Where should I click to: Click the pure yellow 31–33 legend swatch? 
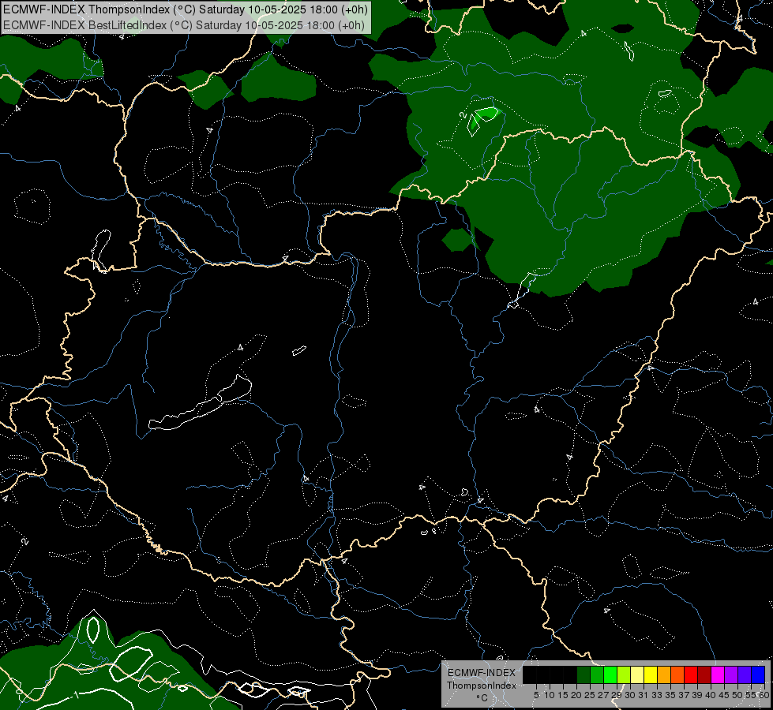click(x=651, y=674)
